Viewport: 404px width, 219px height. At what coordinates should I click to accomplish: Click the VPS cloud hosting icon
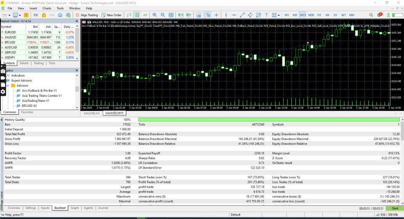pyautogui.click(x=60, y=15)
